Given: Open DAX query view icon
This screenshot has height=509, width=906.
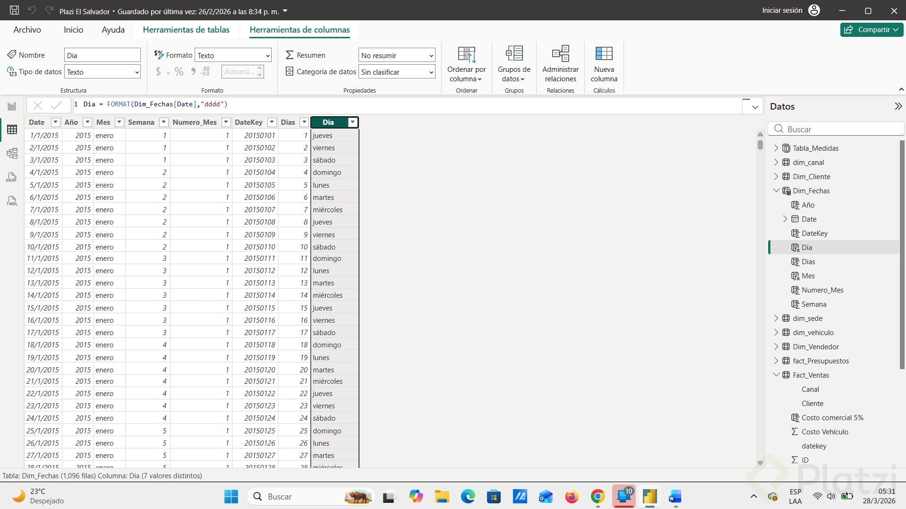Looking at the screenshot, I should (x=12, y=177).
